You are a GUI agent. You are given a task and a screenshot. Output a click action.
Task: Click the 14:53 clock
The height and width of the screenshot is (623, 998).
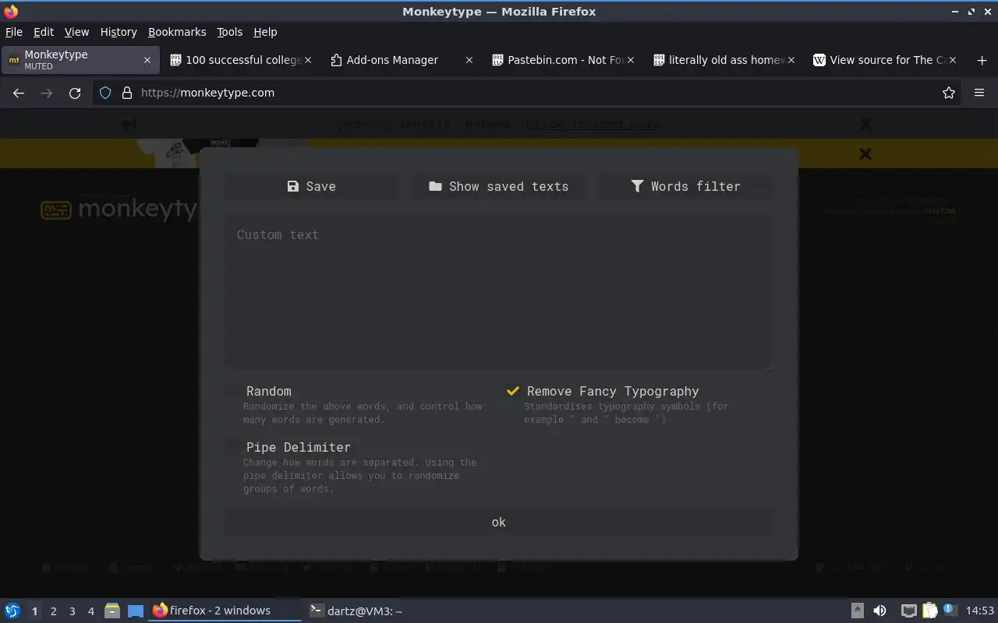[980, 611]
